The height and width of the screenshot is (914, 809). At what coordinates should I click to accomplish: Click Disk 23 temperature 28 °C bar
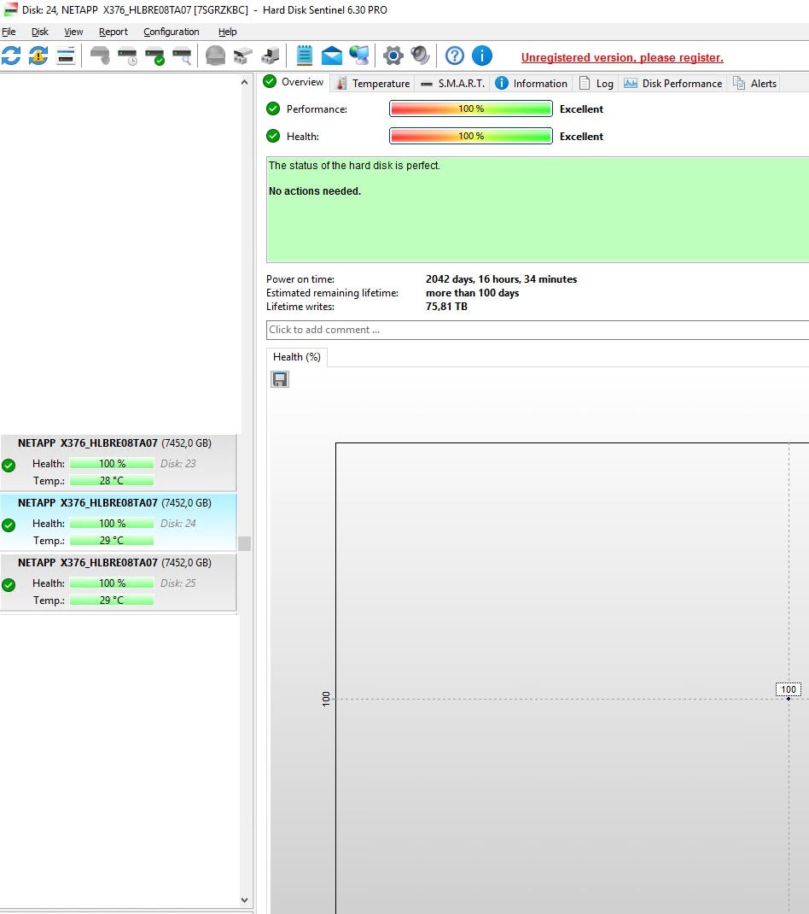pyautogui.click(x=112, y=480)
